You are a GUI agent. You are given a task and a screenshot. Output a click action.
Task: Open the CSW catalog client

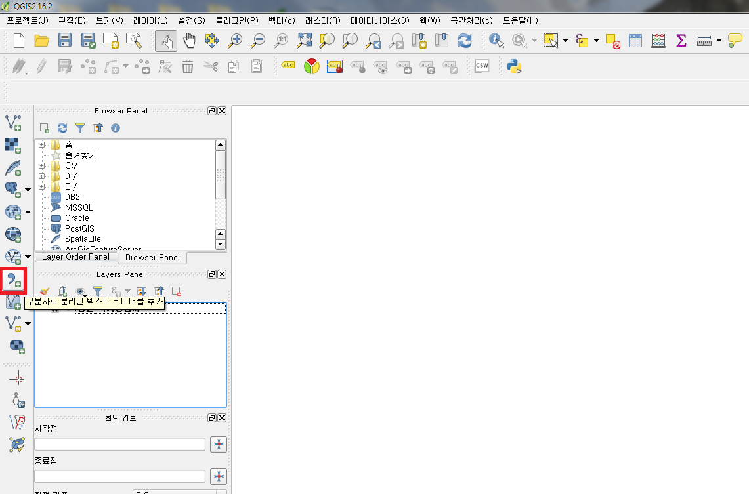point(482,66)
